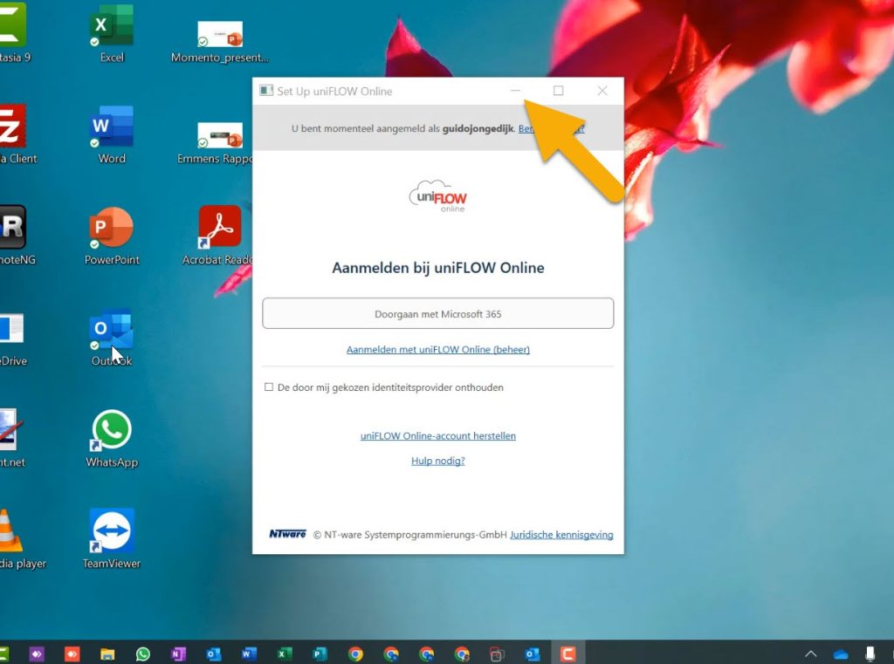Click the username guidojongedijk text
The width and height of the screenshot is (894, 664).
[x=478, y=129]
